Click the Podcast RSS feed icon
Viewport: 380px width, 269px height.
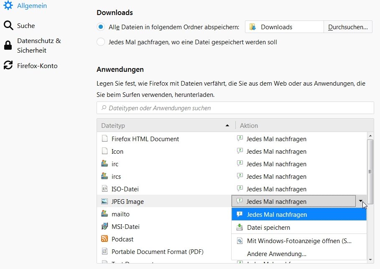tap(105, 239)
